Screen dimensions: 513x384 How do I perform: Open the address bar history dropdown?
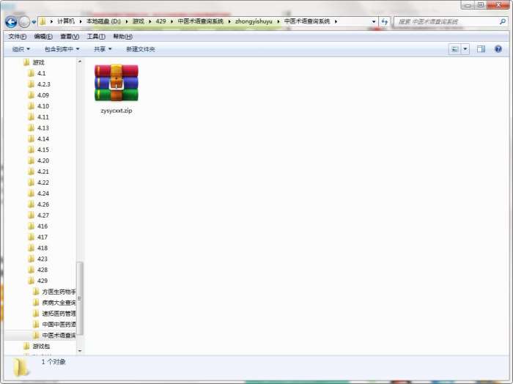pyautogui.click(x=374, y=21)
